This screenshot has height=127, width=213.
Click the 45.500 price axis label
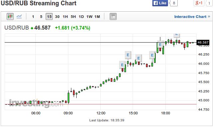point(204,82)
